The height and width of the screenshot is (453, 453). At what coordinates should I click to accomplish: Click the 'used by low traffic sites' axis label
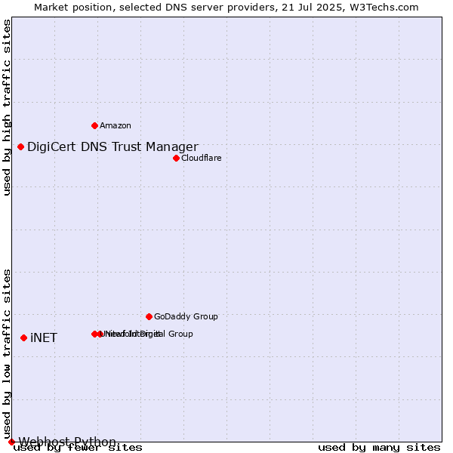coord(6,354)
